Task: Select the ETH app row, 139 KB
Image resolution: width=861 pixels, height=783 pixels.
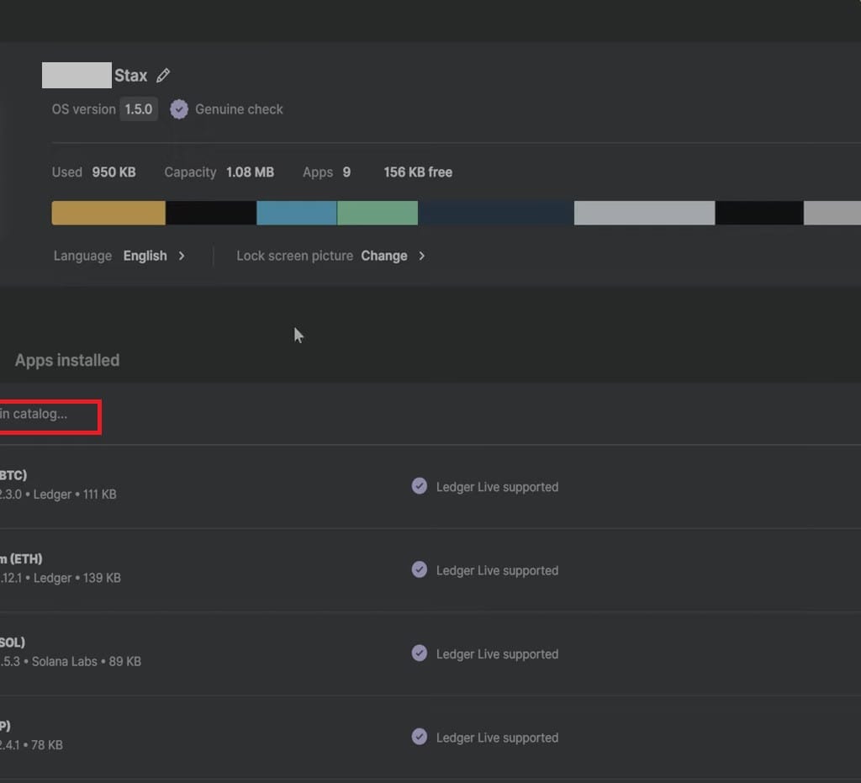Action: tap(59, 569)
